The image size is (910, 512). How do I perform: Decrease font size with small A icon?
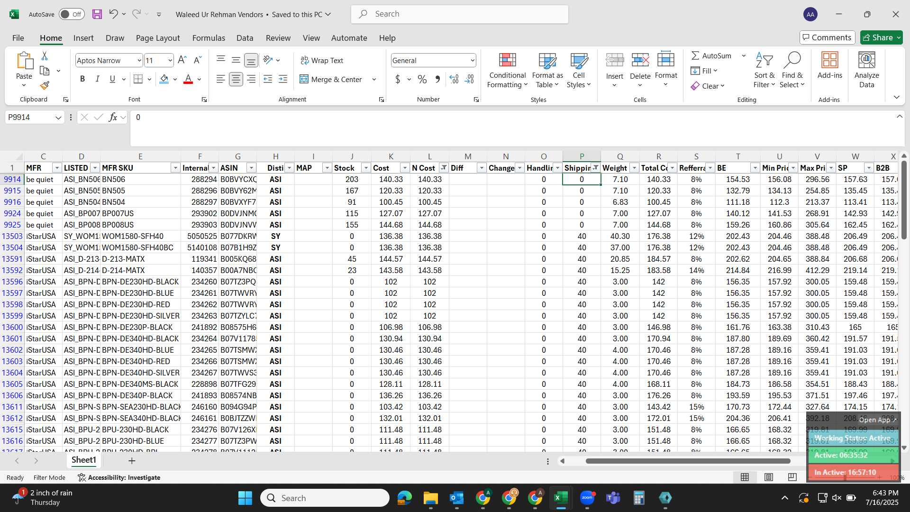pyautogui.click(x=198, y=60)
